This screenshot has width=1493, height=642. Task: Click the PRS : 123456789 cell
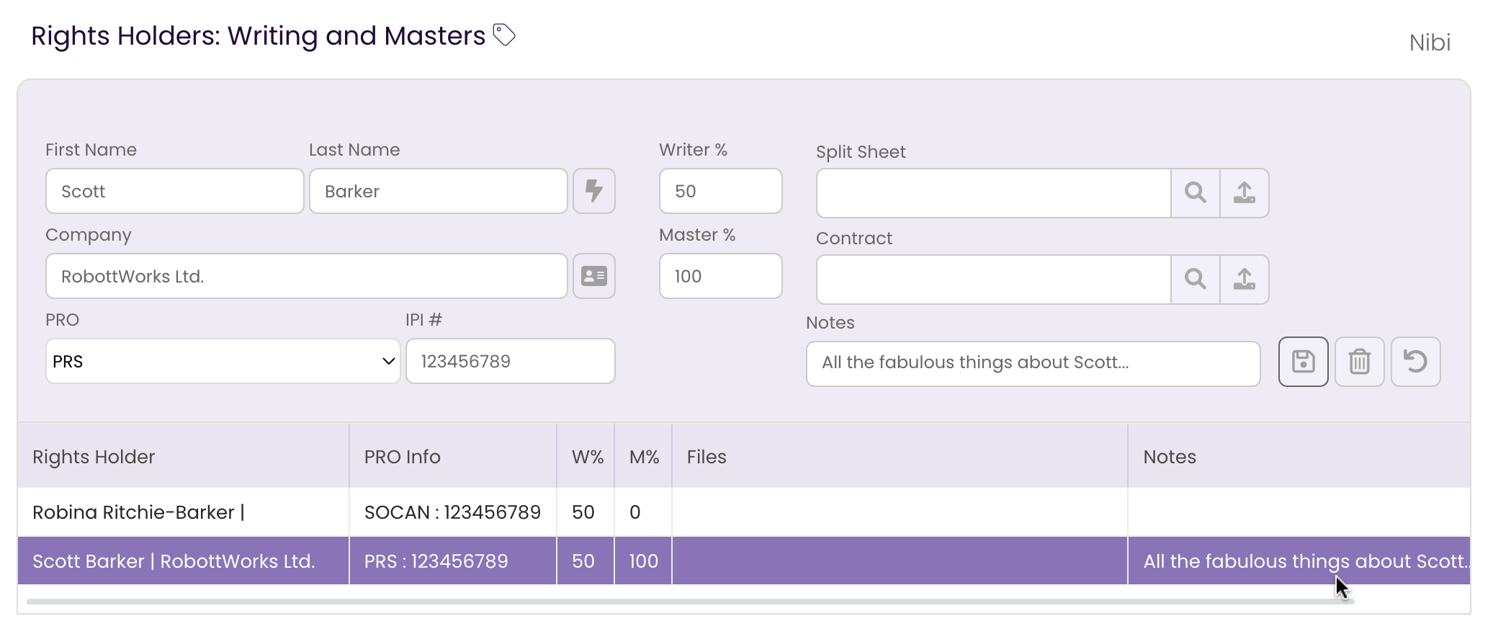point(453,561)
